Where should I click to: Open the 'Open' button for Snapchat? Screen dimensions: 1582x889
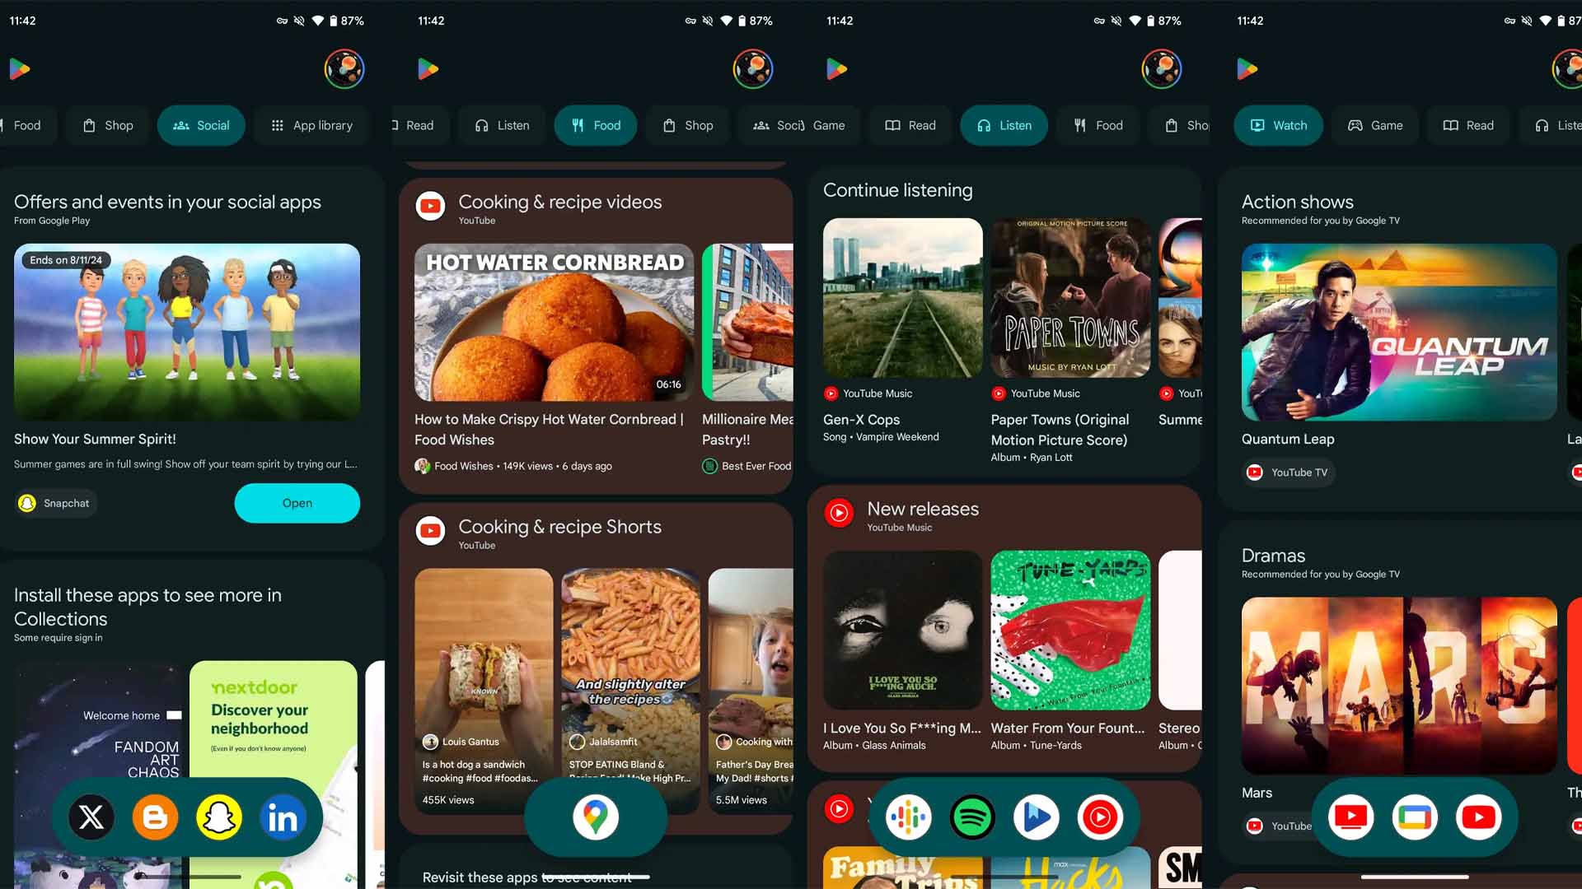tap(296, 503)
